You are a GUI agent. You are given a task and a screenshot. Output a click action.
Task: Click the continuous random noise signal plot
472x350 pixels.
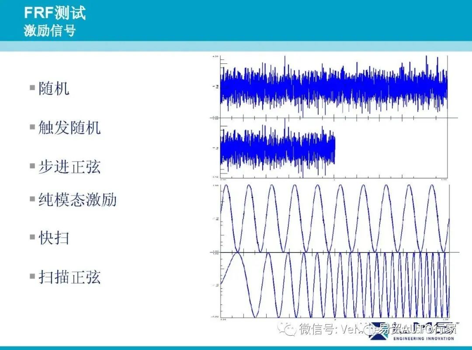[x=334, y=87]
